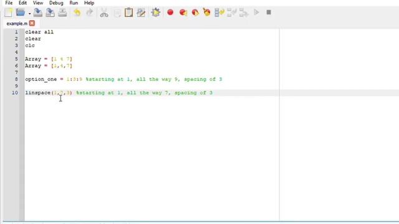Toggle breakpoint red circle icon
The image size is (399, 224).
point(170,12)
